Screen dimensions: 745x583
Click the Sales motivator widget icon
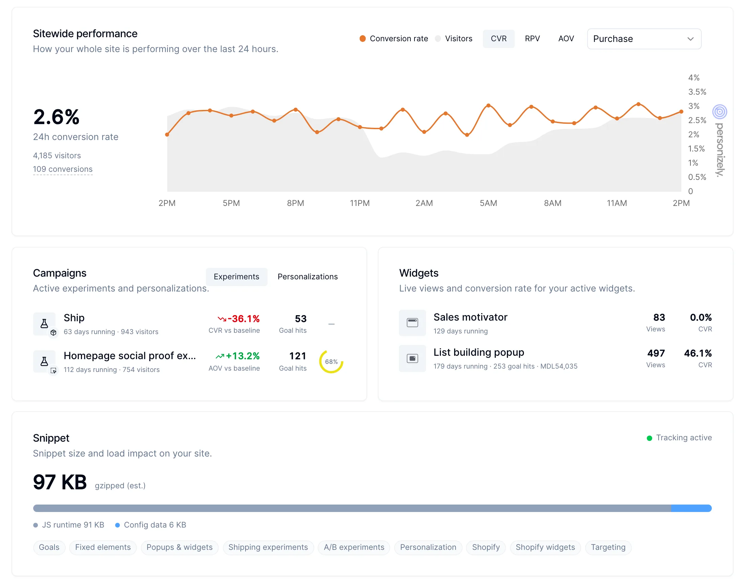pos(412,323)
